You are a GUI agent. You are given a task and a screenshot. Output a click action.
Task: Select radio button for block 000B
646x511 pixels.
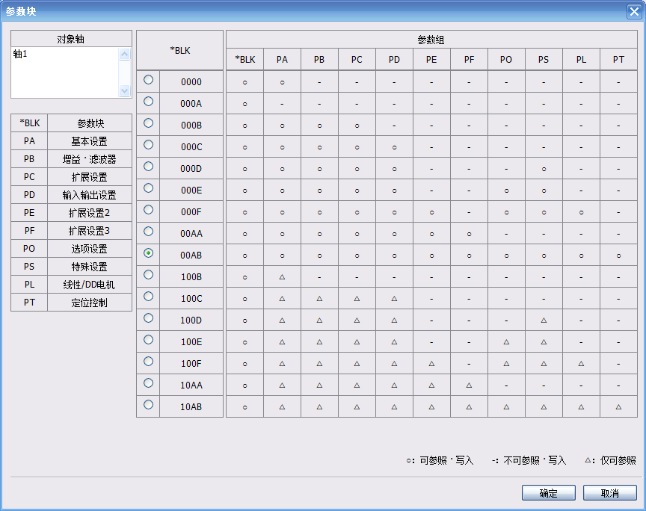pyautogui.click(x=148, y=123)
